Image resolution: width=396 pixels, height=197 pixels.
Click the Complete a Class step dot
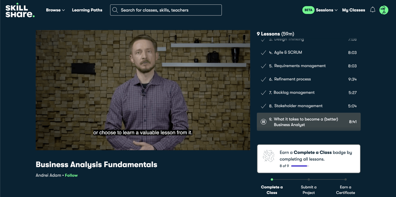[x=272, y=180]
